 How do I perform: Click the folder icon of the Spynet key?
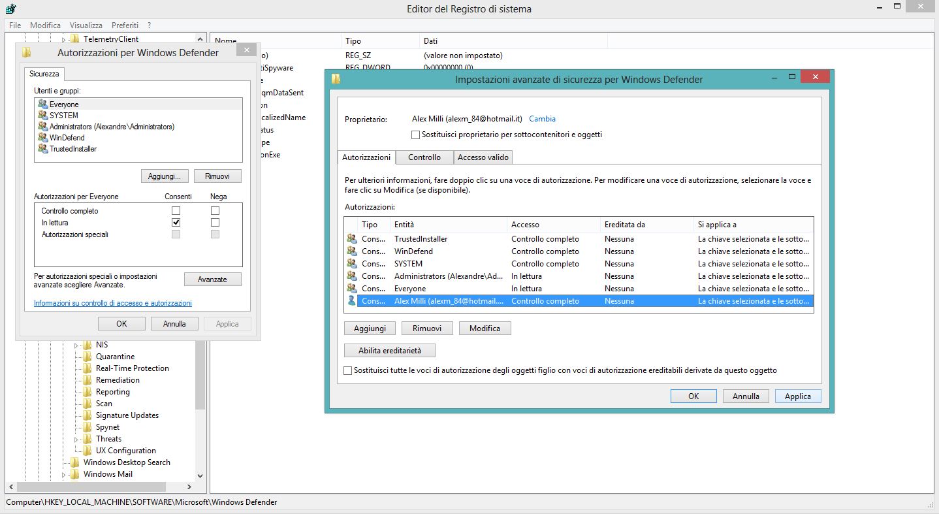coord(88,427)
